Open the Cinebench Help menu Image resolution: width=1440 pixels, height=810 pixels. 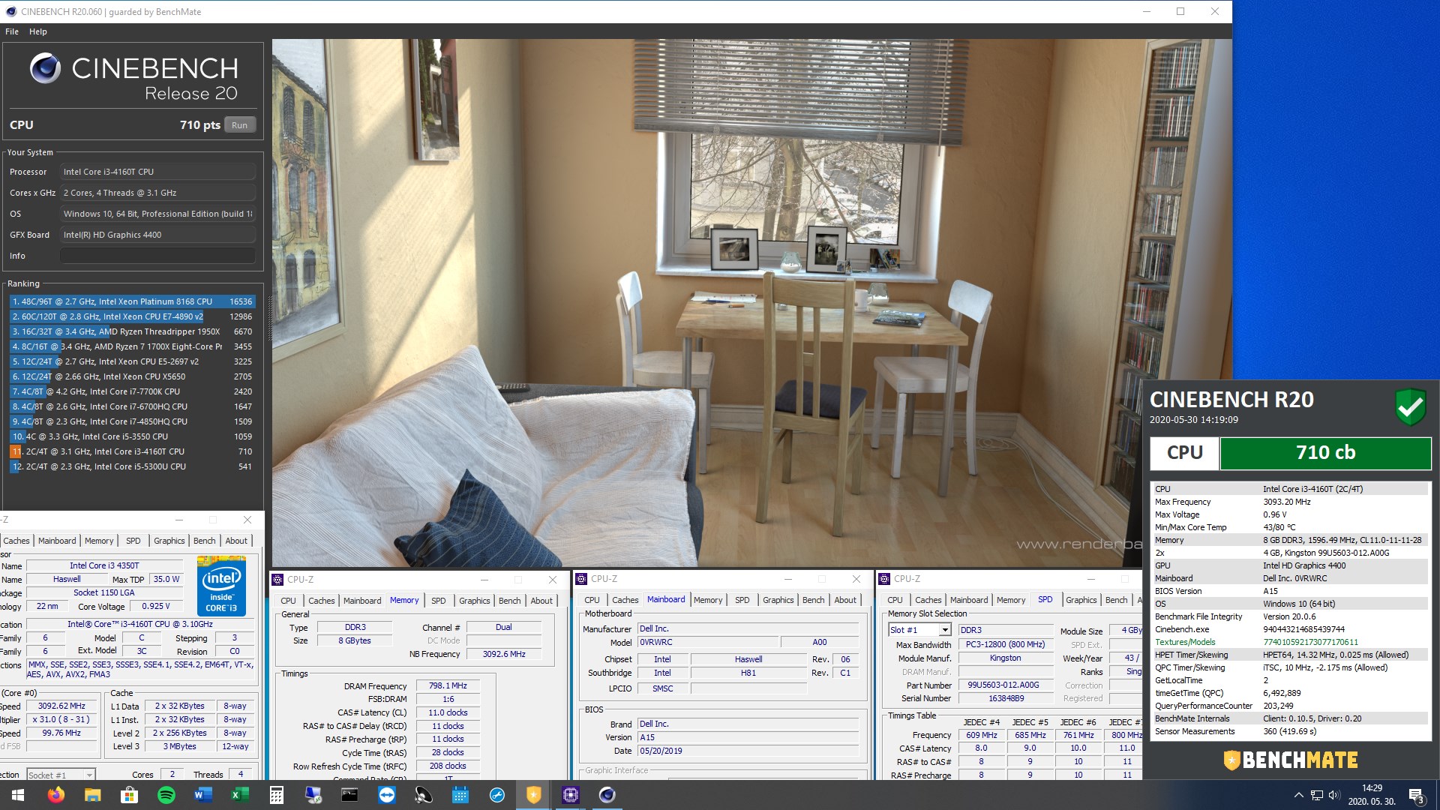click(38, 31)
